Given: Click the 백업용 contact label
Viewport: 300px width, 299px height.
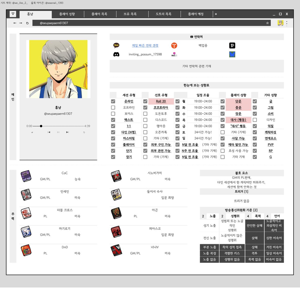Looking at the screenshot, I should (203, 45).
